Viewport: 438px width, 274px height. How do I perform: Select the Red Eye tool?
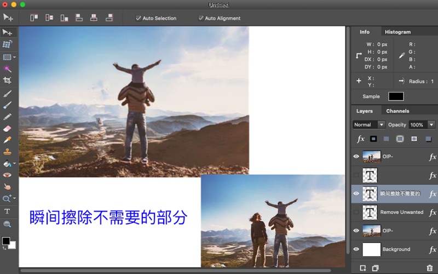tap(8, 175)
